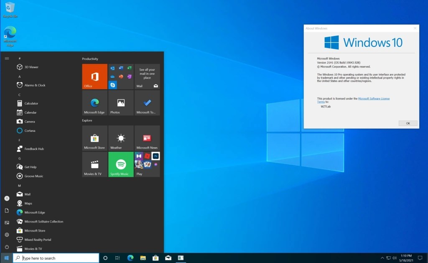Expand the Start menu hamburger navigation
Image resolution: width=428 pixels, height=263 pixels.
click(x=7, y=59)
